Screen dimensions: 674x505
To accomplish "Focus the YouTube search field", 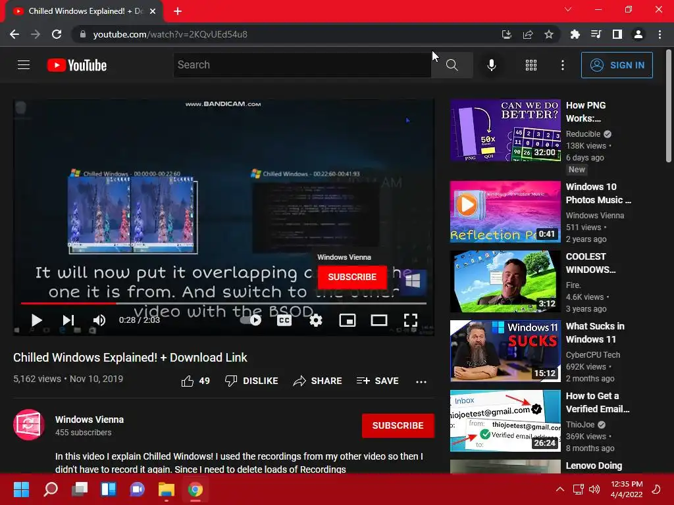I will (x=302, y=65).
